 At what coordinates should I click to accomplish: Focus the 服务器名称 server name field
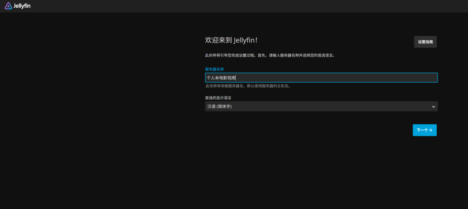pyautogui.click(x=321, y=78)
